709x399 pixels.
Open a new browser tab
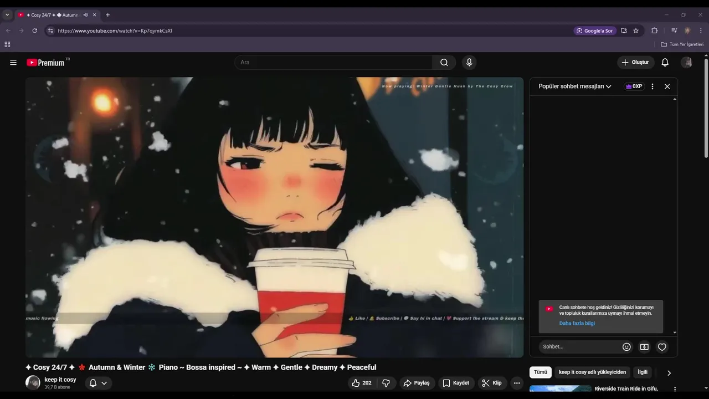click(107, 15)
